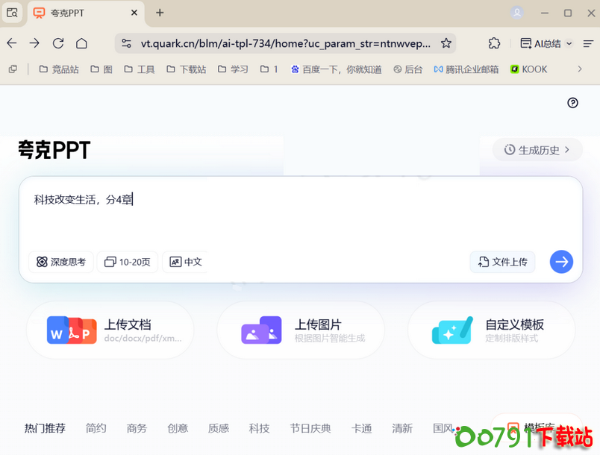This screenshot has height=455, width=600.
Task: Open the user profile avatar
Action: [x=516, y=13]
